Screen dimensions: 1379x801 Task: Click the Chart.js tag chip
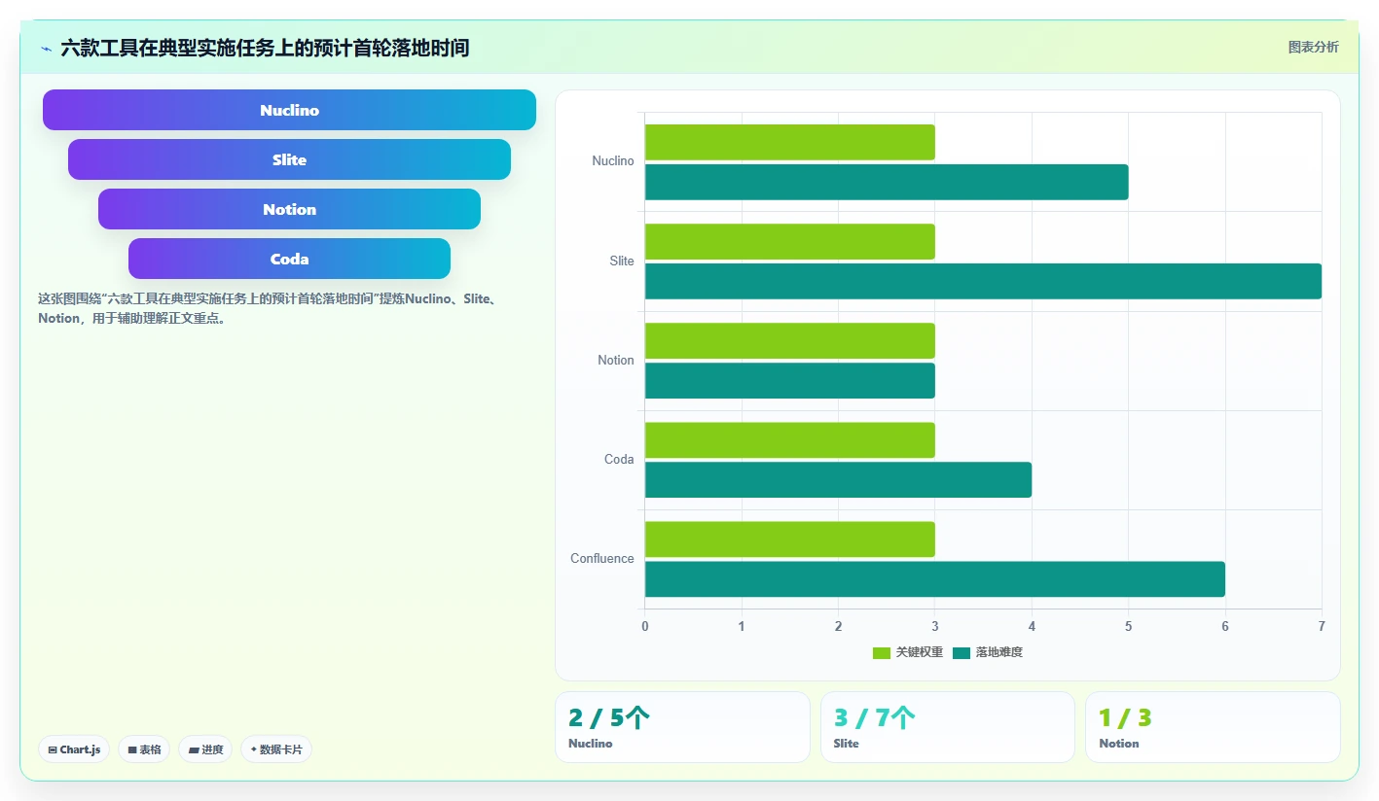click(x=74, y=749)
